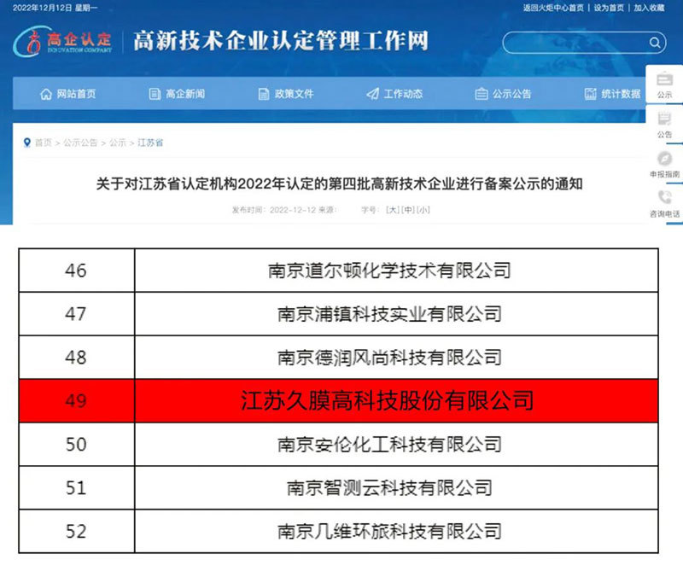Viewport: 683px width, 565px height.
Task: Click the paper plane icon beside 工作动态
Action: pos(372,94)
